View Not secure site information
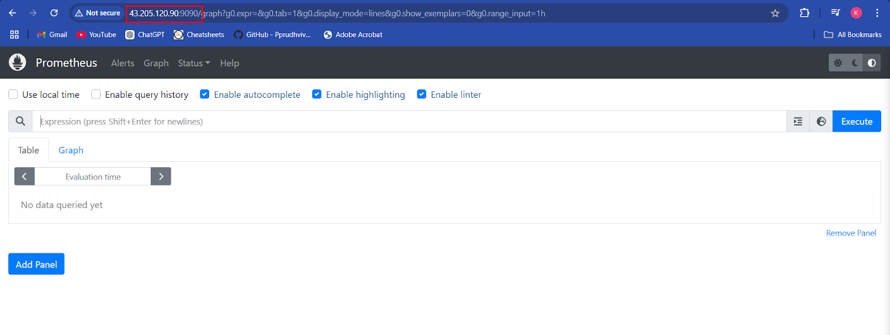The height and width of the screenshot is (335, 890). [97, 13]
